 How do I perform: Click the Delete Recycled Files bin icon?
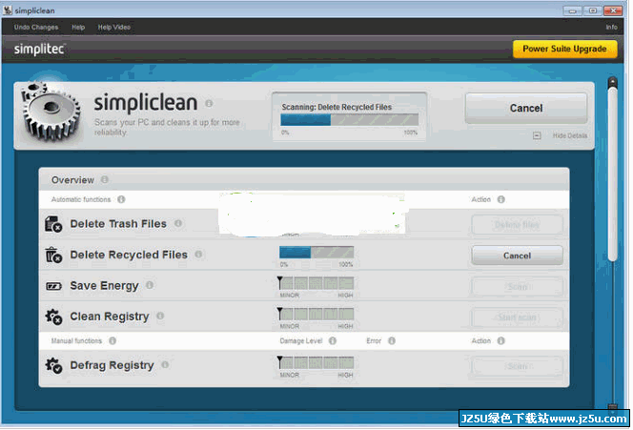point(53,255)
